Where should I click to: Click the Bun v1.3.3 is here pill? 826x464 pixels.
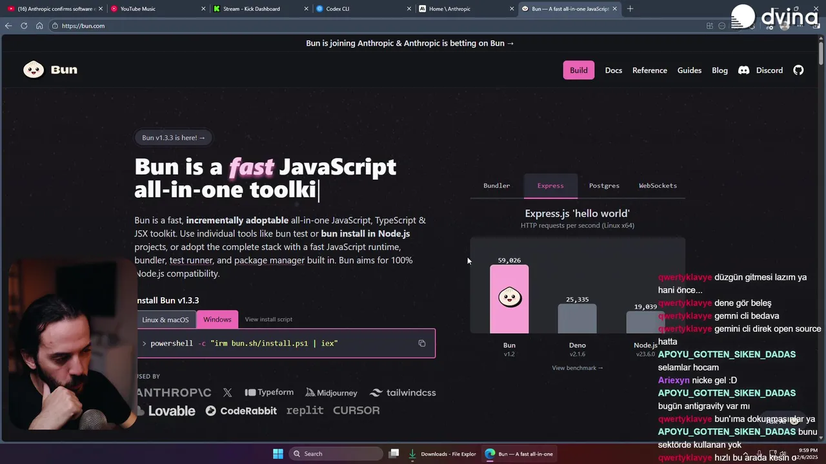[x=174, y=138]
